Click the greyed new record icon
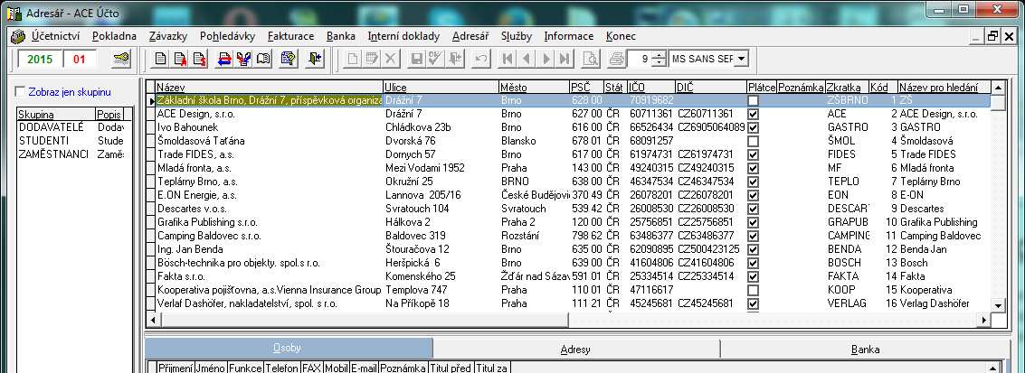 pyautogui.click(x=353, y=60)
